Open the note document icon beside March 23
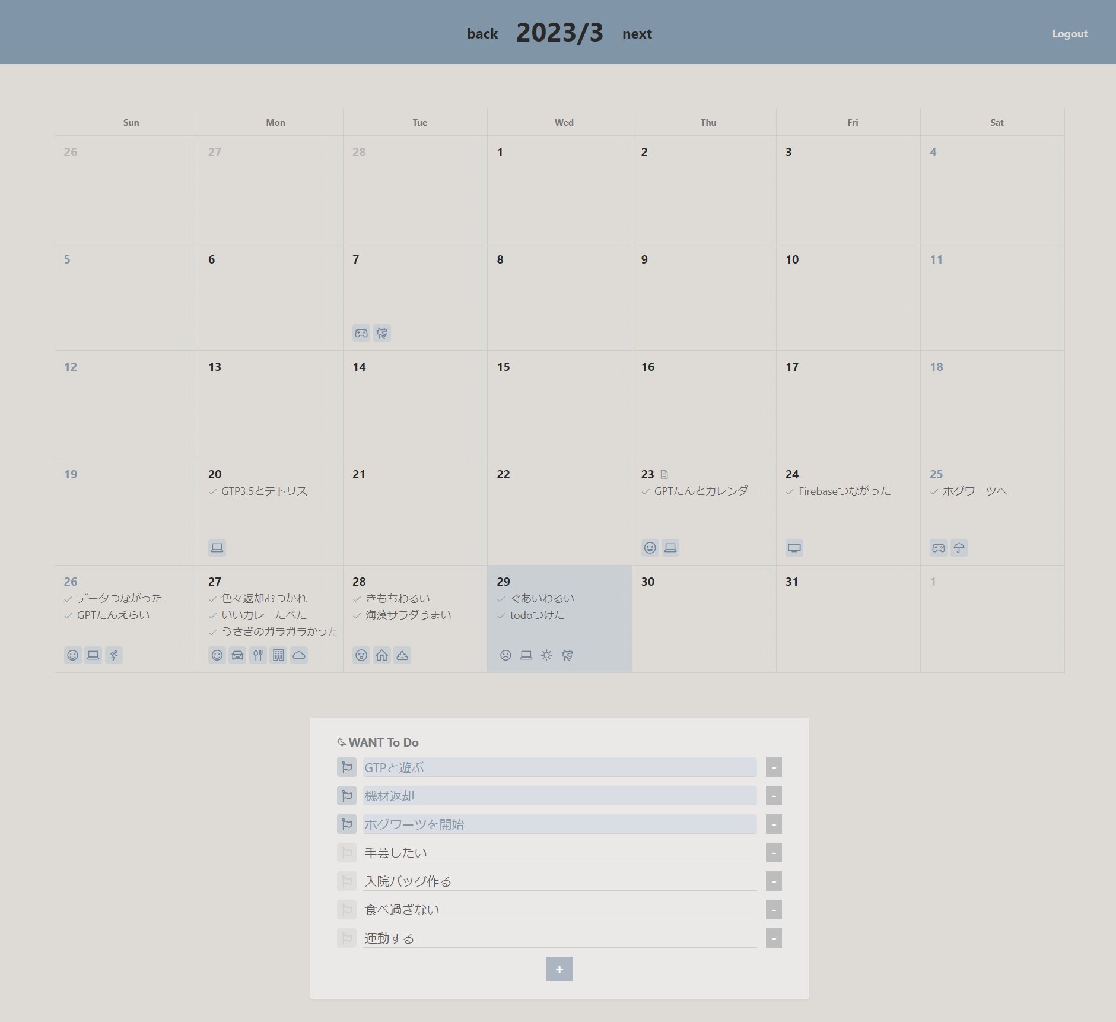The image size is (1116, 1022). (x=664, y=474)
